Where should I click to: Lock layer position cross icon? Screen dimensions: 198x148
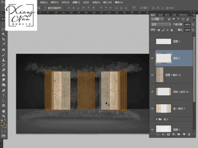point(167,30)
